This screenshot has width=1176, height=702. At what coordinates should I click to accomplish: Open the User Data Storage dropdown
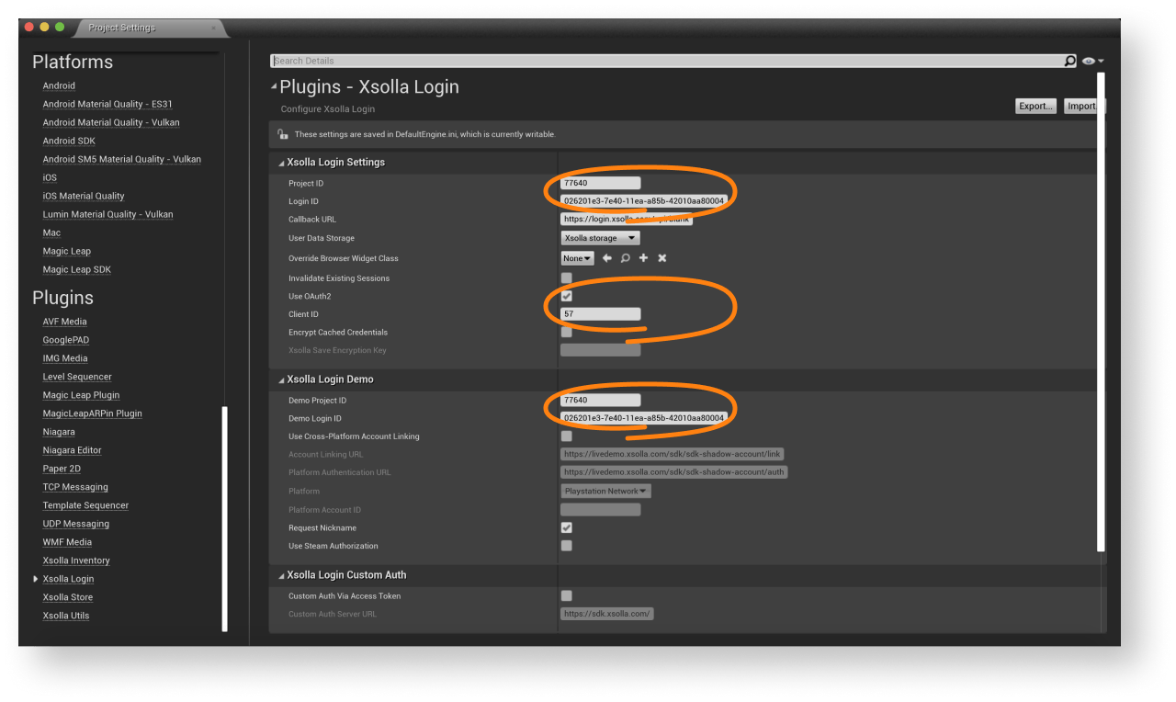(600, 238)
